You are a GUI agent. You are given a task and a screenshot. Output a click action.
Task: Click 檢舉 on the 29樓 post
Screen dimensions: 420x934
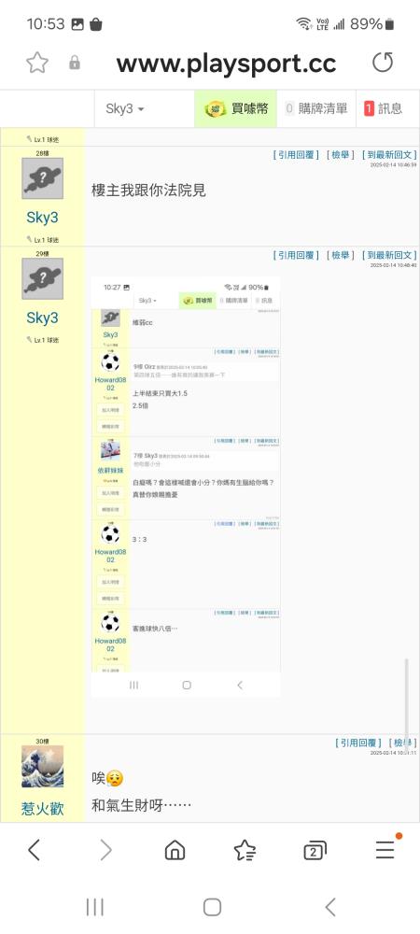pyautogui.click(x=340, y=256)
